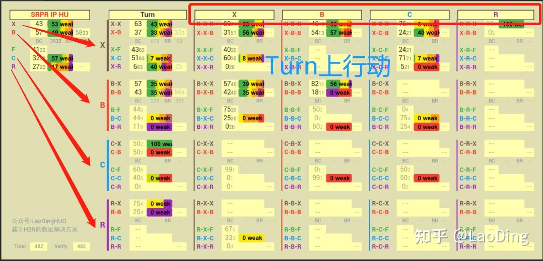Click the 56 weak badge in X-X-B row
Image resolution: width=543 pixels, height=261 pixels.
[x=251, y=33]
